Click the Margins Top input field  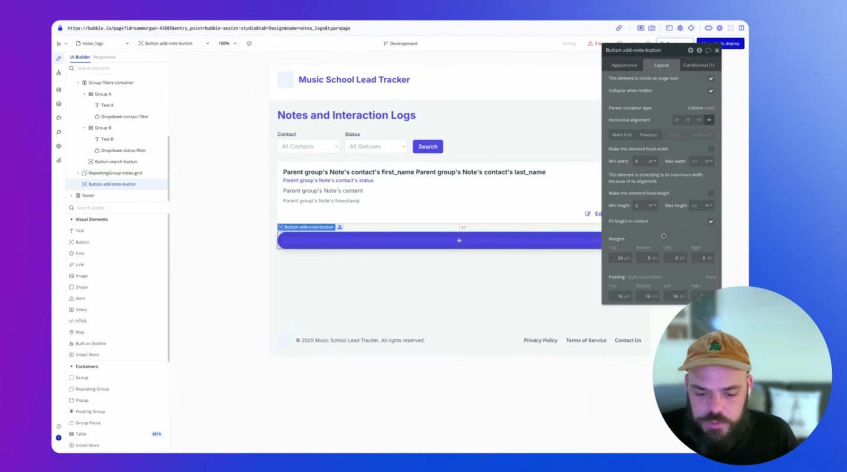pos(619,258)
